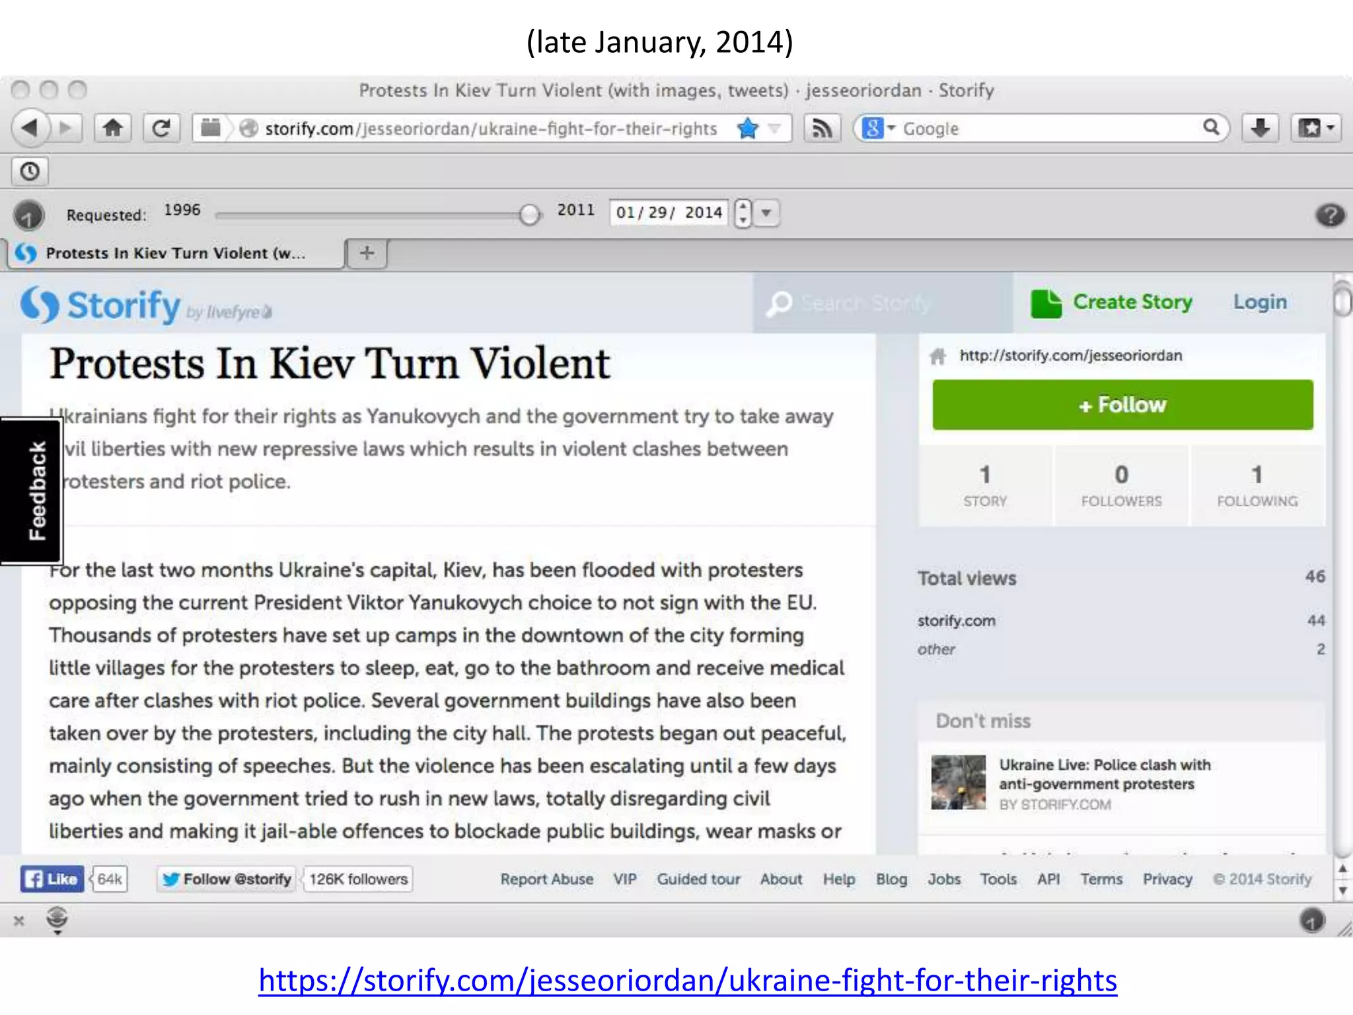Open the extension toolbar dropdown menu
Viewport: 1353px width, 1015px height.
point(1317,128)
